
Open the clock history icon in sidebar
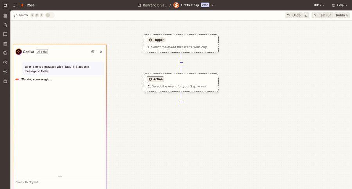5,53
